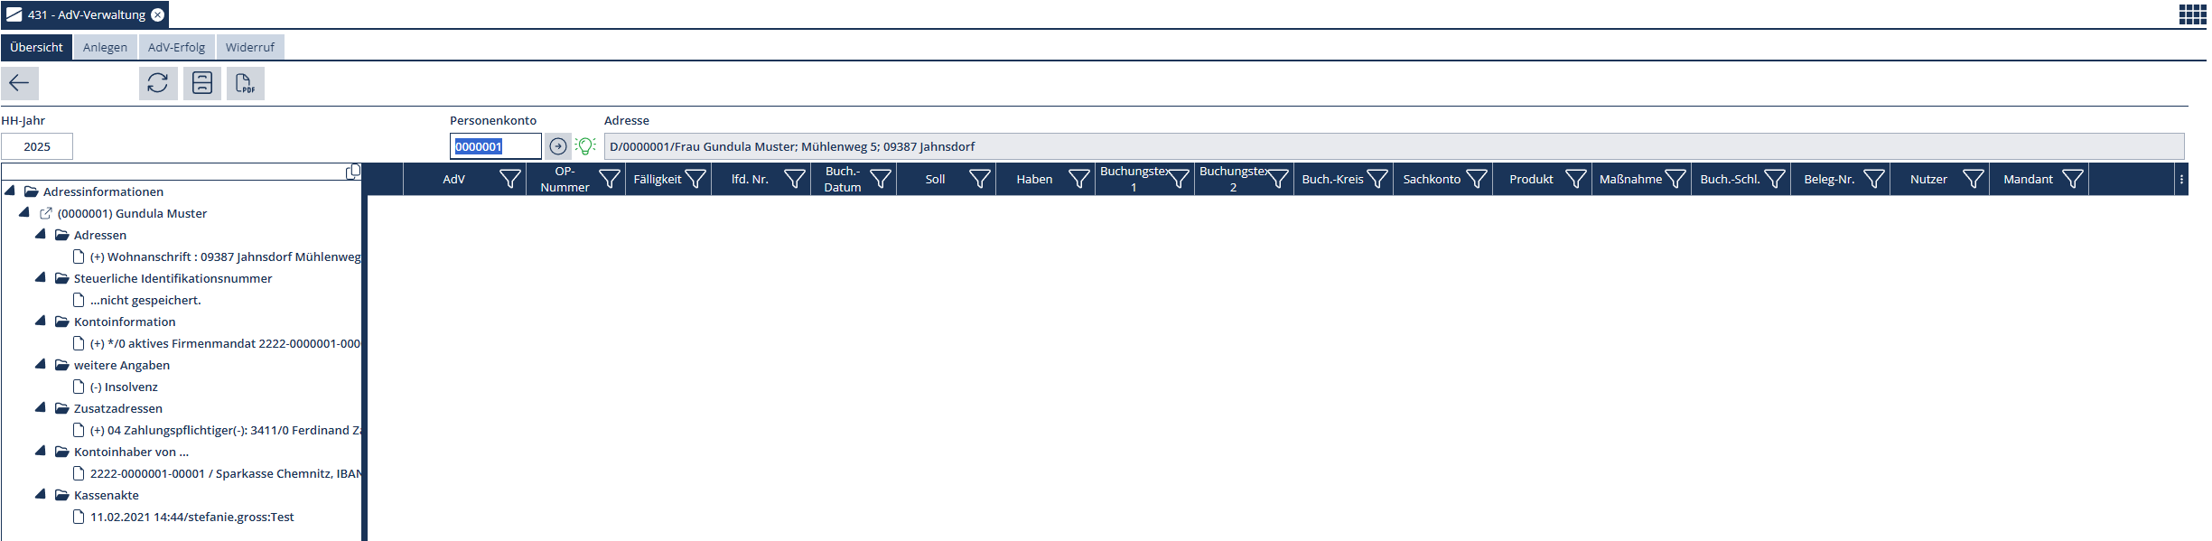The height and width of the screenshot is (541, 2212).
Task: Open the AdV-Erfolg tab
Action: click(x=176, y=47)
